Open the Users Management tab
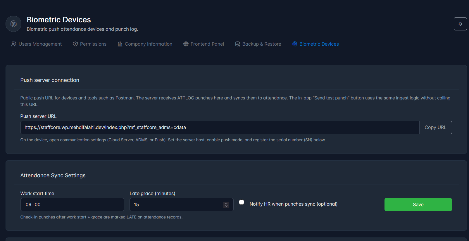 (x=37, y=44)
